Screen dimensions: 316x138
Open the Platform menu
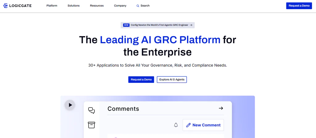52,6
